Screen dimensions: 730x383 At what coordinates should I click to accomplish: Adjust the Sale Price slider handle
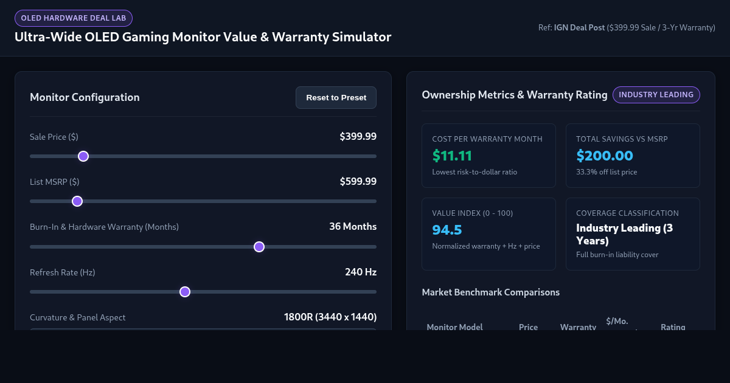(83, 156)
